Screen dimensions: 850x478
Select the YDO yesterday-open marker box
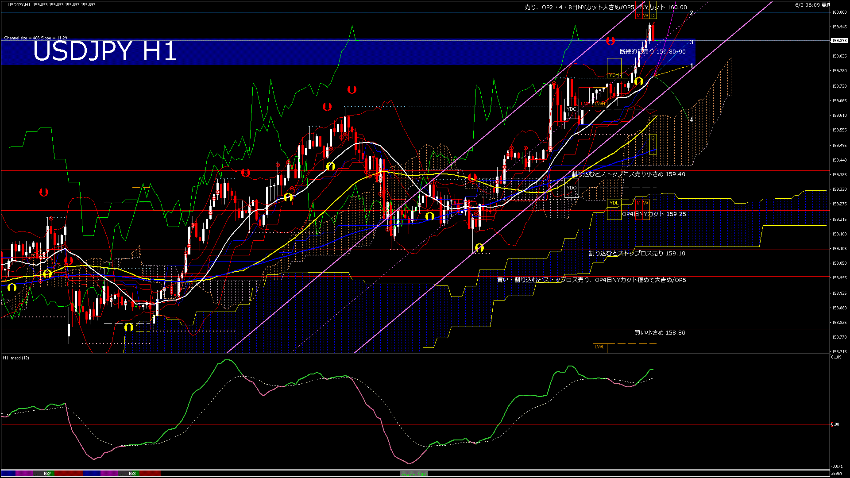click(x=572, y=188)
